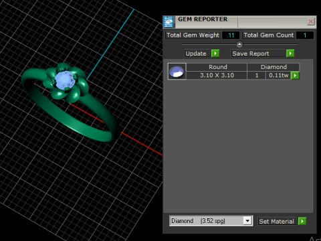Click the 3.10 X 3.10 size cell
Viewport: 321px width, 241px height.
(x=217, y=76)
